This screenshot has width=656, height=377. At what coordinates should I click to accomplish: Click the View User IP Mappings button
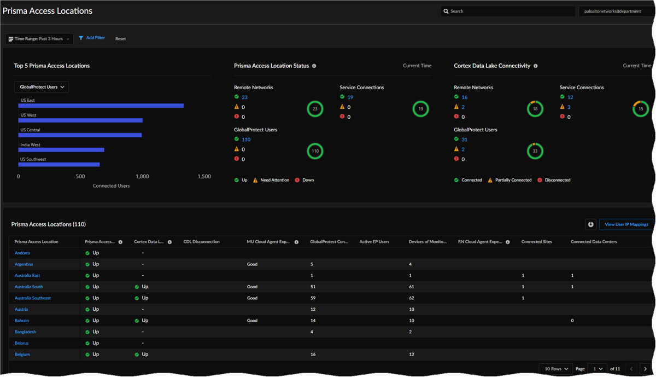click(625, 224)
